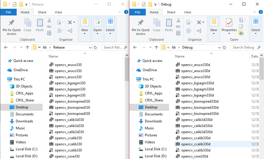This screenshot has height=159, width=264.
Task: Click Paste icon in Release window ribbon
Action: point(40,23)
